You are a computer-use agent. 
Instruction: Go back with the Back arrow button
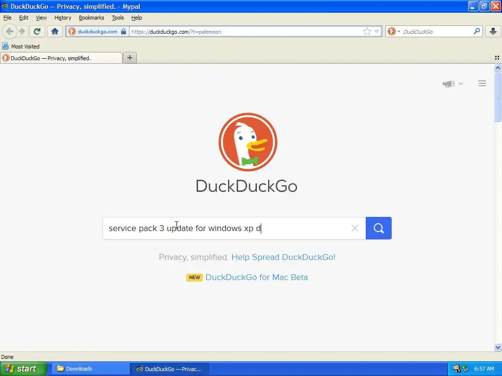(10, 31)
